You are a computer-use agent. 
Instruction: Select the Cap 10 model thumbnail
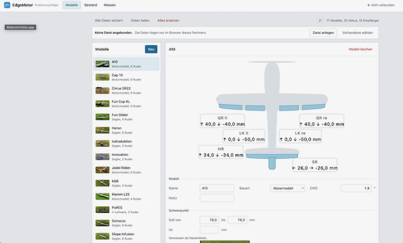pos(102,77)
